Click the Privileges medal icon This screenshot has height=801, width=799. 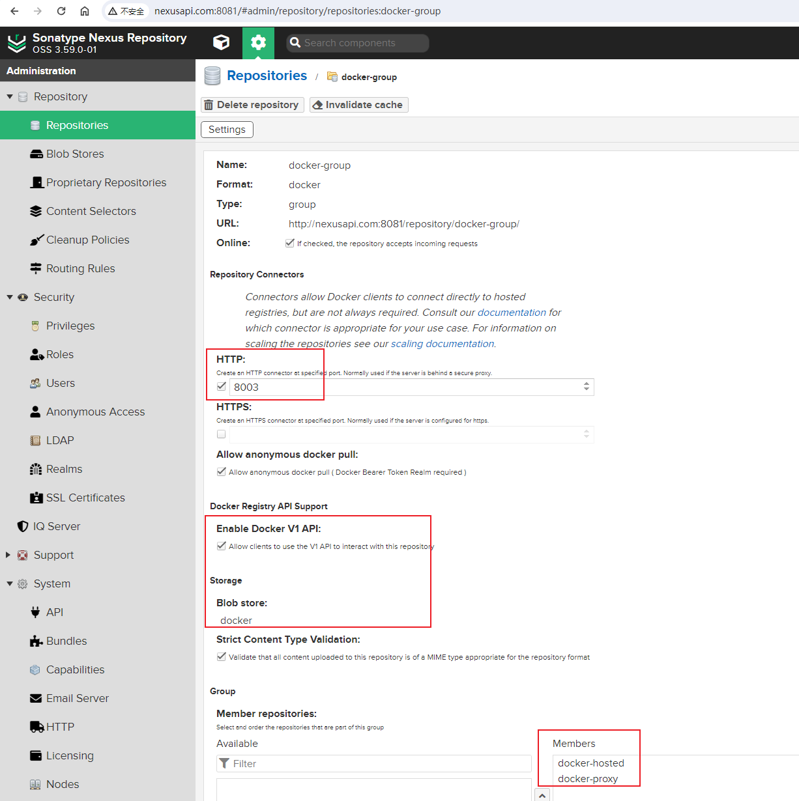point(35,326)
